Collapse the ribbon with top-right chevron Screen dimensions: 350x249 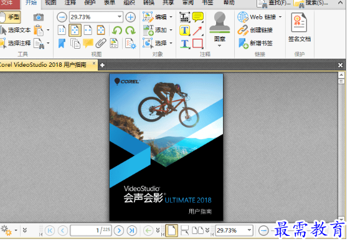click(340, 2)
